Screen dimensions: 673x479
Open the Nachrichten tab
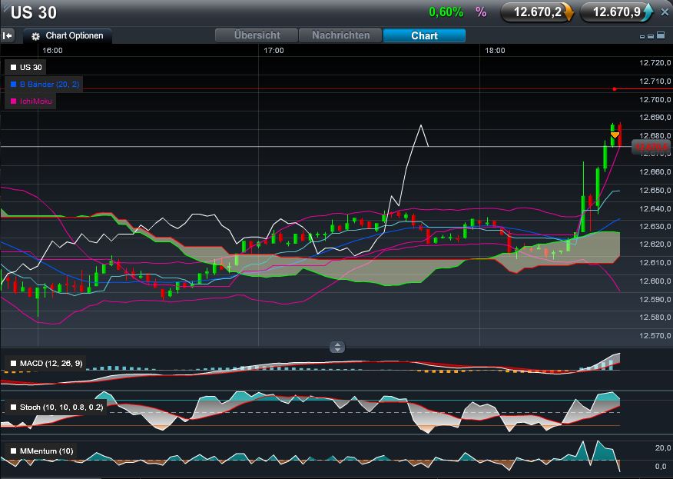point(340,35)
